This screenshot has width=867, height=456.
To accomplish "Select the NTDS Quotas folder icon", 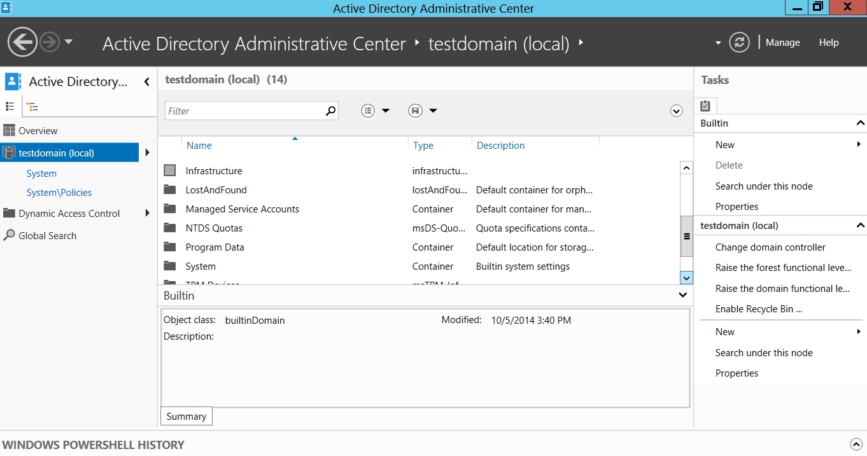I will click(x=169, y=228).
